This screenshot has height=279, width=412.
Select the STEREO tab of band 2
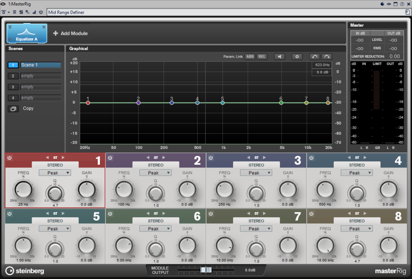tap(156, 165)
